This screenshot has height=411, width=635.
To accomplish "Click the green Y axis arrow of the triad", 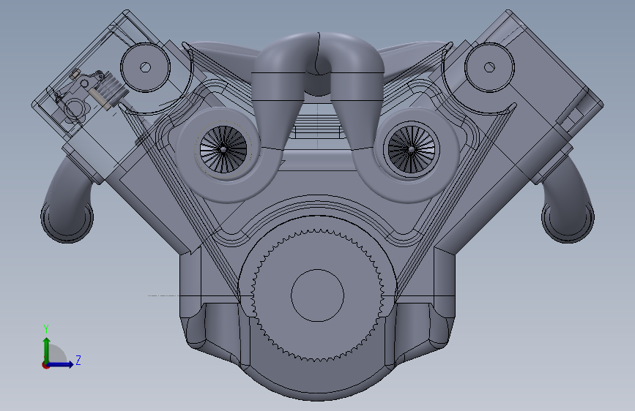I will [x=47, y=350].
